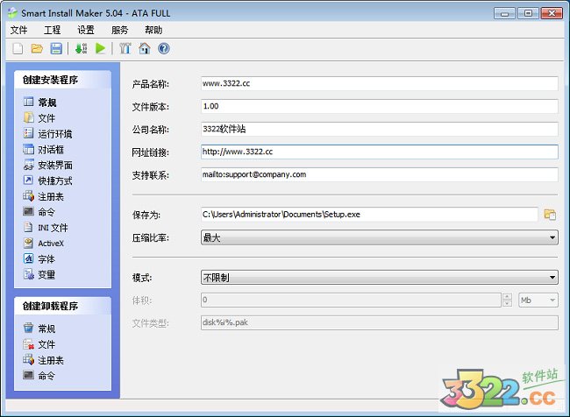
Task: Select 常规 under 创建卸载程序
Action: click(x=46, y=329)
